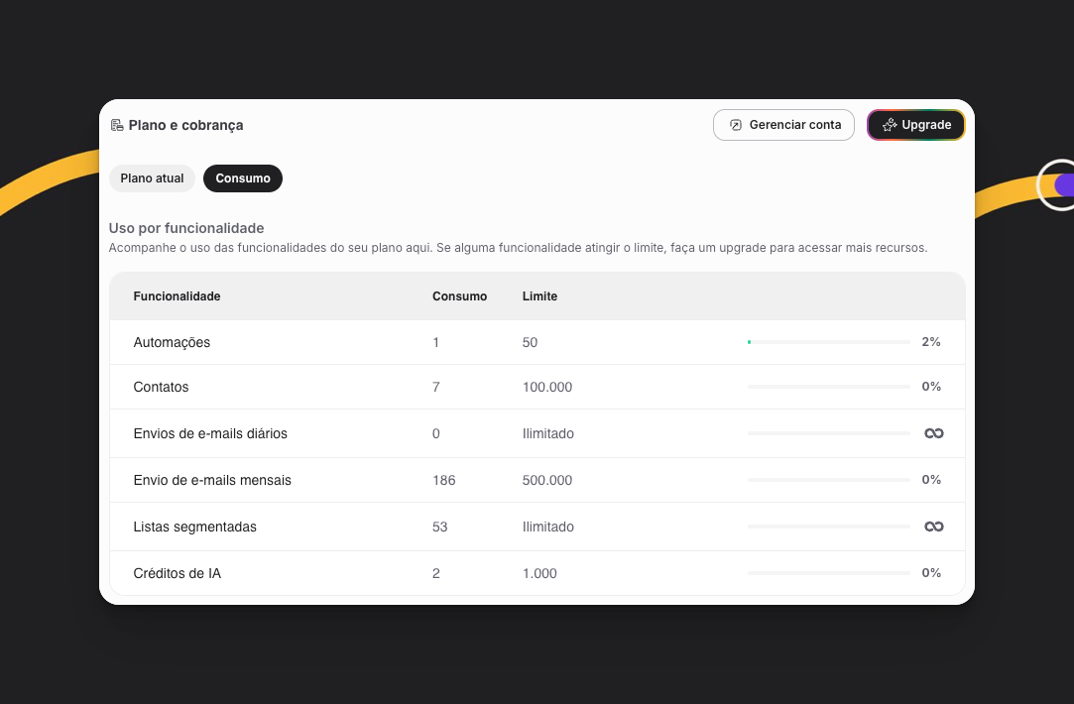Click the Contatos usage progress bar

(828, 387)
